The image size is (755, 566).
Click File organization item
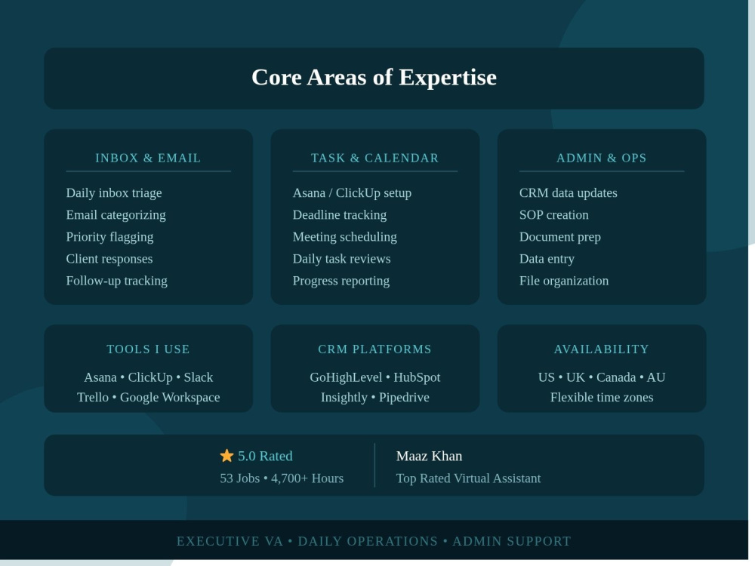tap(564, 281)
